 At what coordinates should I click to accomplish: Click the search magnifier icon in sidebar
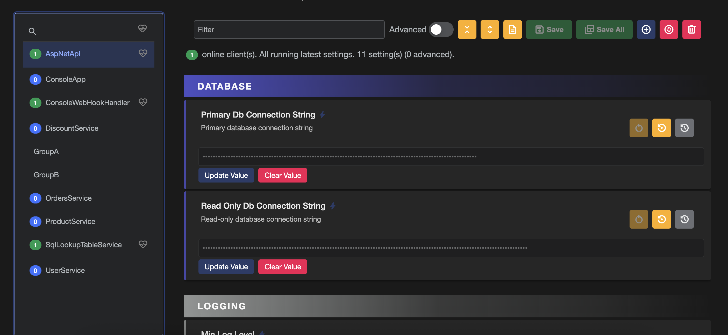click(32, 31)
